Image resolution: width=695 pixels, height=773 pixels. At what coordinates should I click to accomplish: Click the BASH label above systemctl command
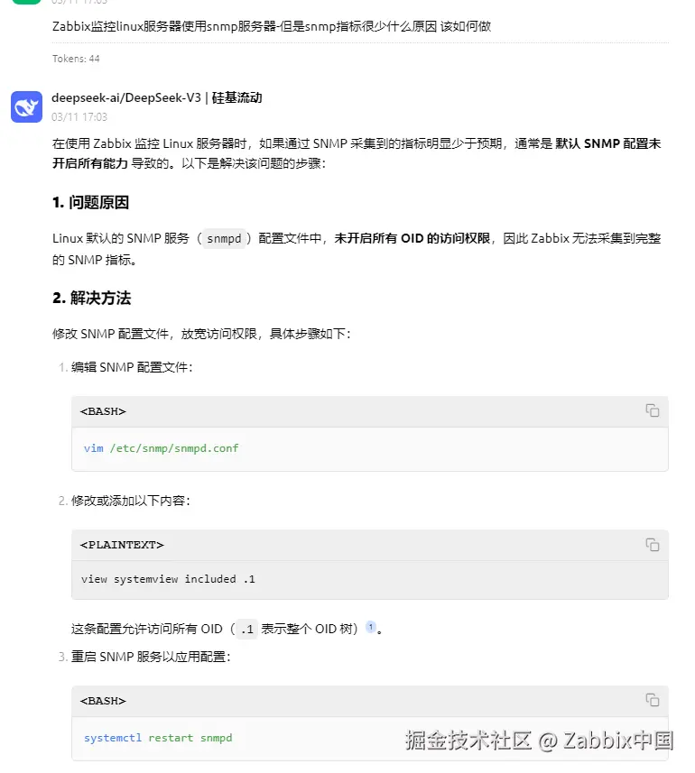pos(103,701)
